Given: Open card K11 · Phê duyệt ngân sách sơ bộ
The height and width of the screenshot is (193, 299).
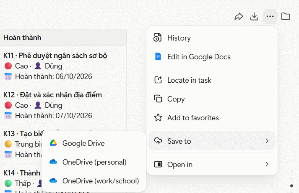Looking at the screenshot, I should (55, 56).
